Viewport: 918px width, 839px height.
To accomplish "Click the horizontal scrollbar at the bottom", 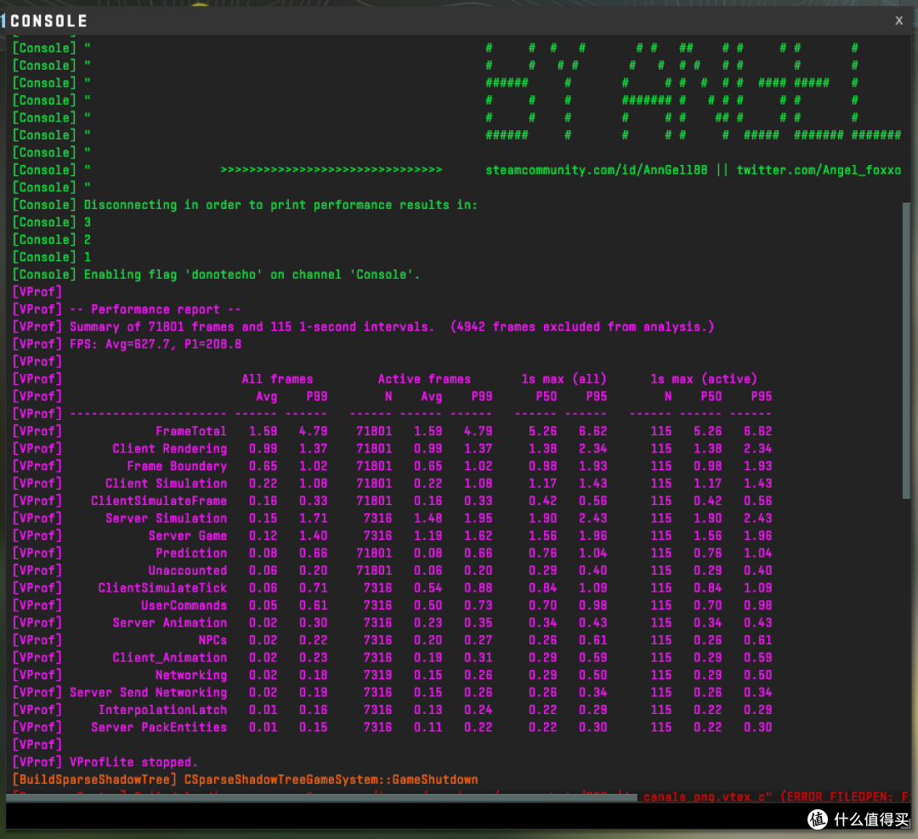I will pyautogui.click(x=321, y=797).
